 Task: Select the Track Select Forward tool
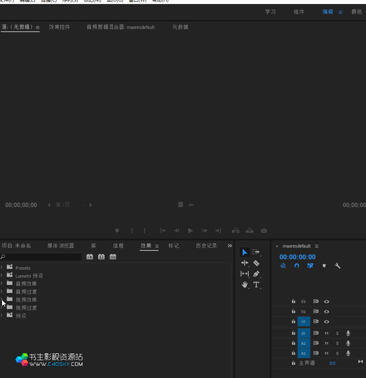coord(256,252)
